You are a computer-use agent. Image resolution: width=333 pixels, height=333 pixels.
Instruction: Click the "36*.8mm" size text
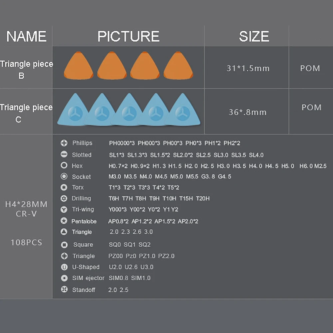247,112
